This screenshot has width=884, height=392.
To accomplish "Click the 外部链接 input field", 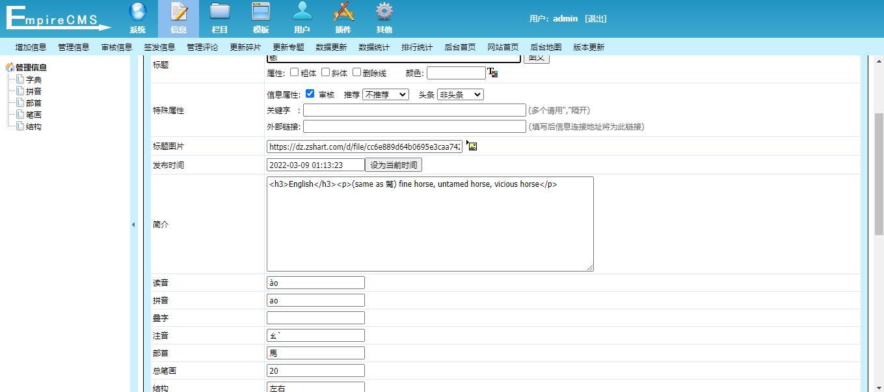I will pos(414,126).
